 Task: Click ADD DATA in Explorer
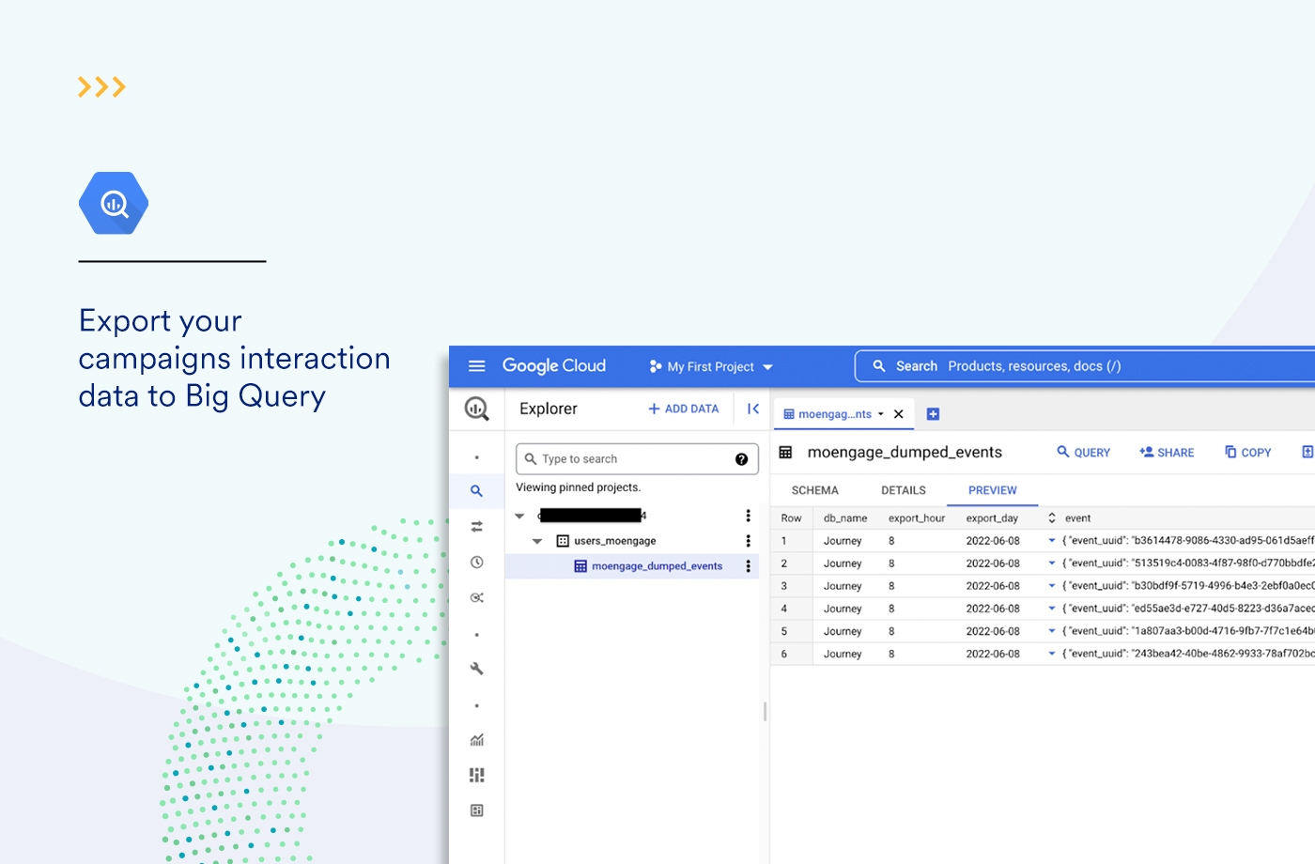683,409
